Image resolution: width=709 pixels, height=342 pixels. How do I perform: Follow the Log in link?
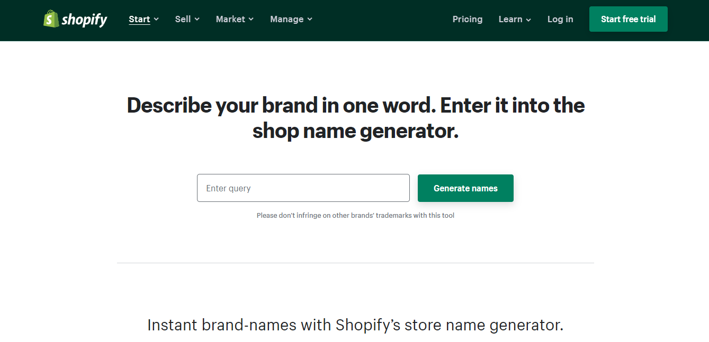(560, 19)
